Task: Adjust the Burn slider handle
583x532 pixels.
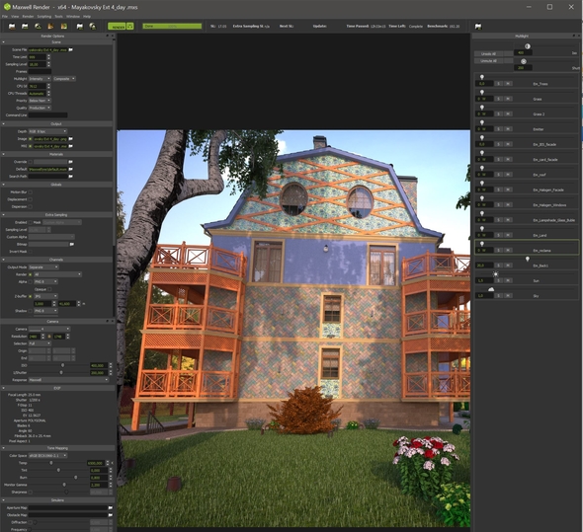Action: (x=75, y=477)
